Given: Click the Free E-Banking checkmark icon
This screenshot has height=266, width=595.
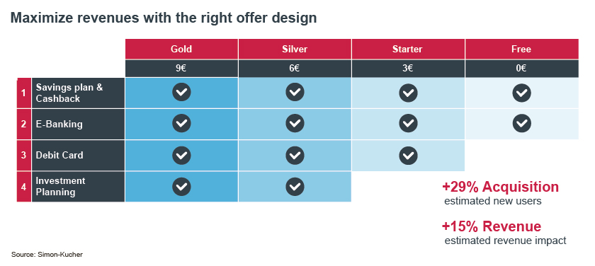Looking at the screenshot, I should pos(521,124).
